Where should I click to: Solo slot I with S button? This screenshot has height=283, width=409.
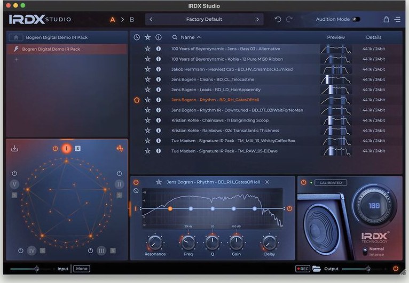78,148
